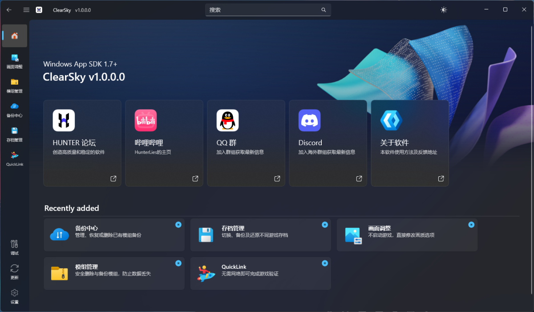
Task: Click the external link icon on QQ 群 card
Action: tap(277, 178)
